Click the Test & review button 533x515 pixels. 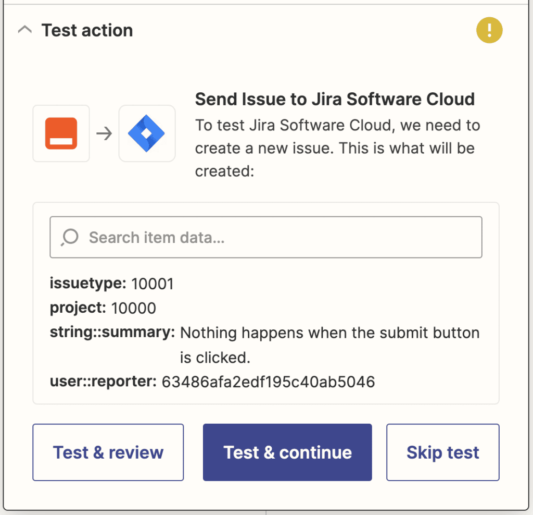coord(108,452)
